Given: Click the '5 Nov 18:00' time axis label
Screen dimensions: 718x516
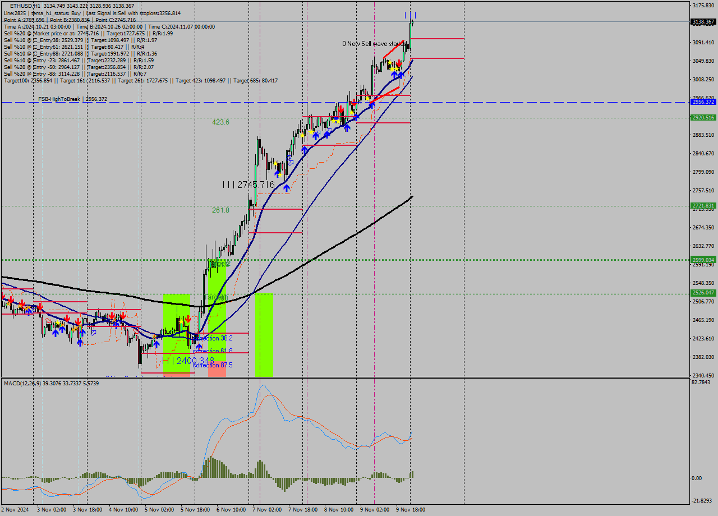Looking at the screenshot, I should (x=195, y=510).
